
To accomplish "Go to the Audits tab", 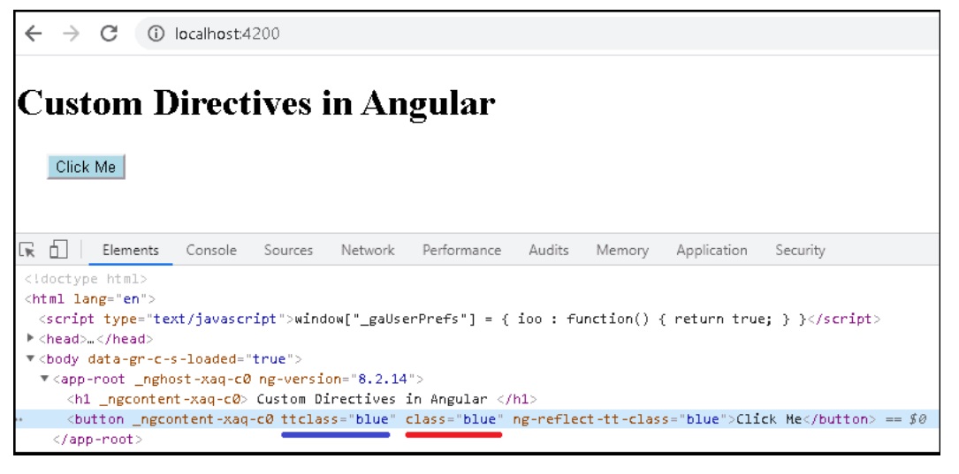I will (548, 251).
